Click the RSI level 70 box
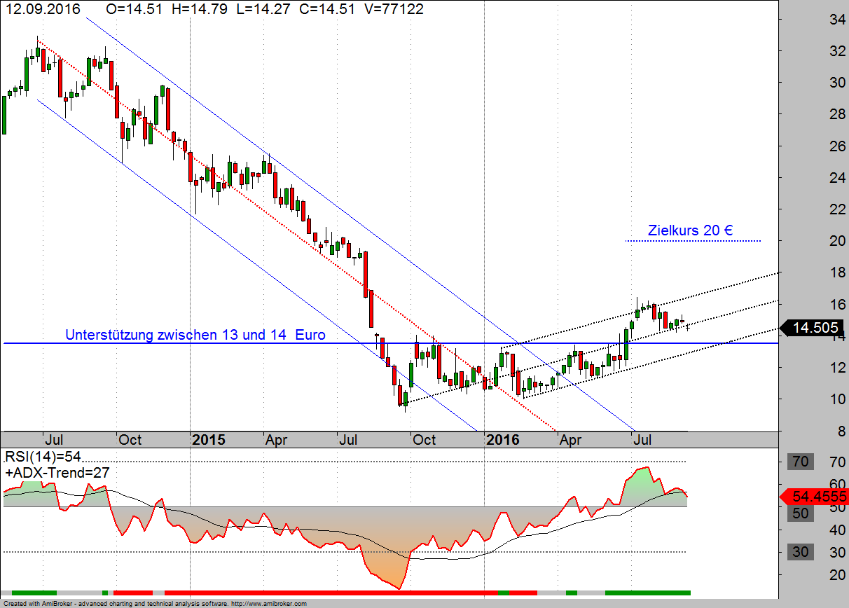 800,462
